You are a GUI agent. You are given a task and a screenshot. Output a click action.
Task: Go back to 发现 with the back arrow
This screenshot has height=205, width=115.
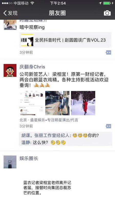(x=11, y=13)
